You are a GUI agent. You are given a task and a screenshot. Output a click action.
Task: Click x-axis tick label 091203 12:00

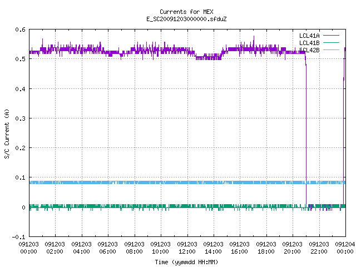pos(187,248)
